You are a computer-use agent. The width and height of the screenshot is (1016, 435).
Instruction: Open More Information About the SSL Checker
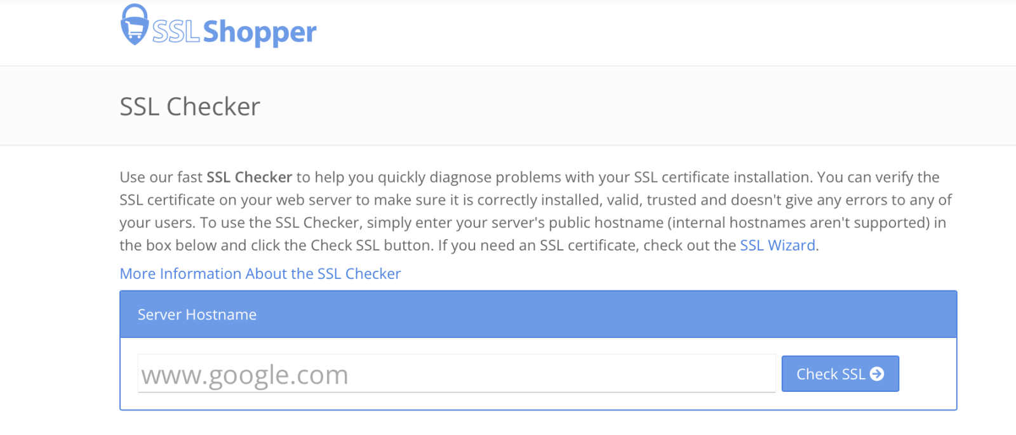tap(260, 274)
